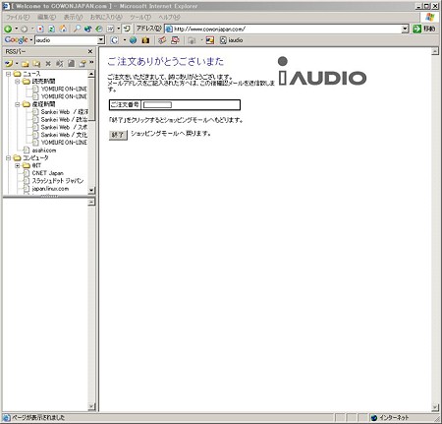The width and height of the screenshot is (442, 424).
Task: Open the CNET Japan feed
Action: coord(48,173)
